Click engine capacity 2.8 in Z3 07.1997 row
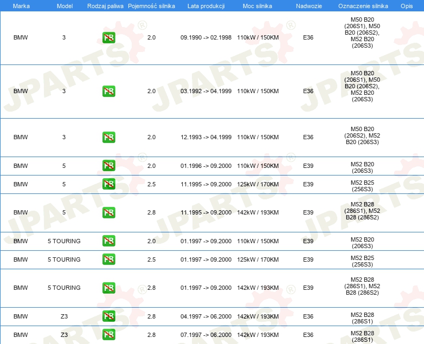Image resolution: width=424 pixels, height=344 pixels. click(151, 335)
